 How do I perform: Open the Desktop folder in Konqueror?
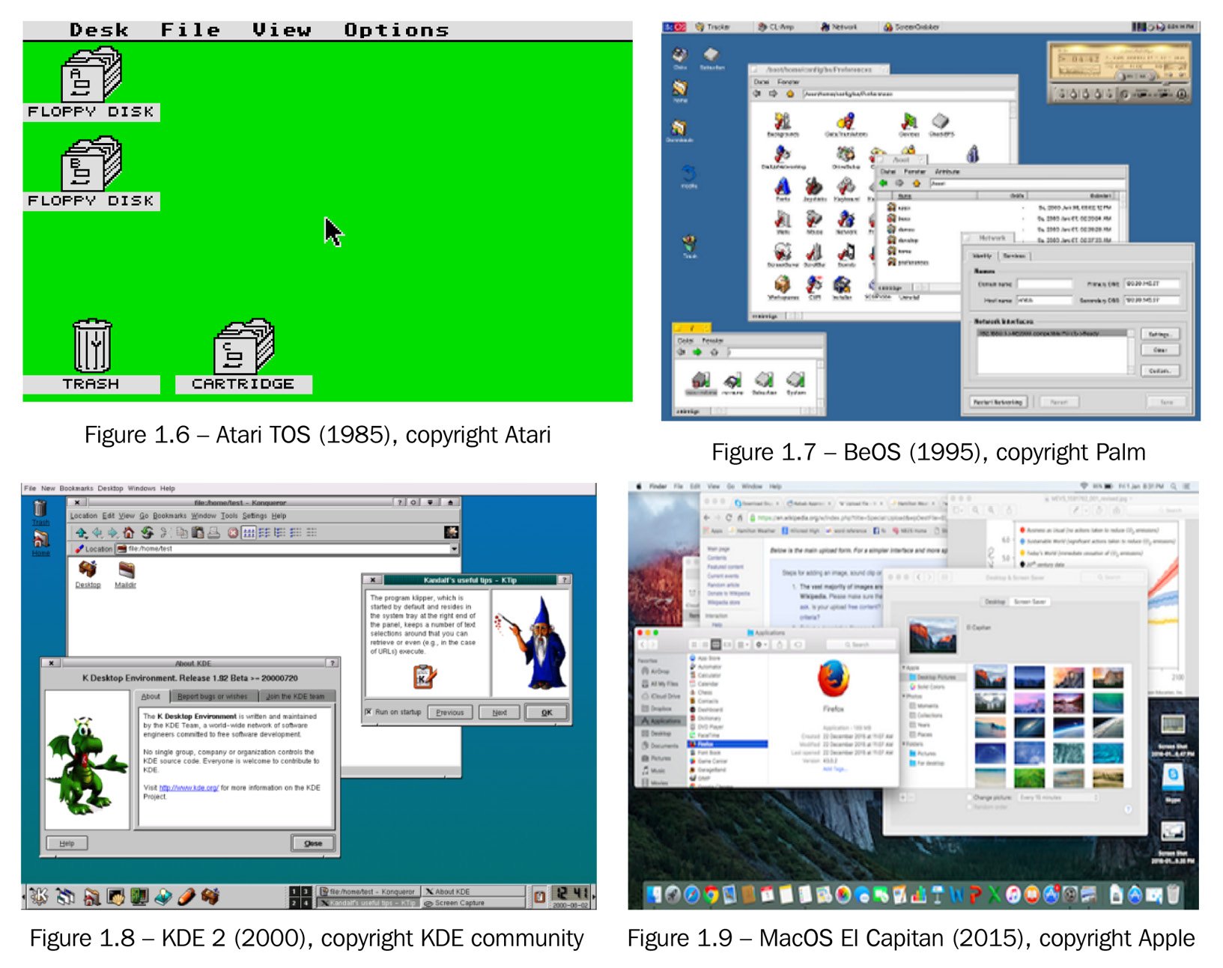click(88, 575)
